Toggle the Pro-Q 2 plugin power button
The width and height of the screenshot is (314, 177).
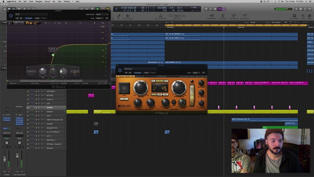(x=10, y=15)
